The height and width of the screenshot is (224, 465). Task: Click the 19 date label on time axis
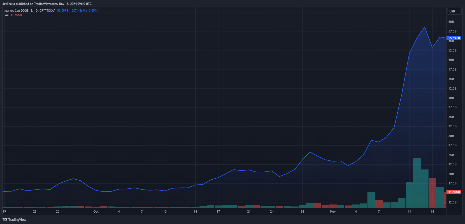pyautogui.click(x=4, y=212)
